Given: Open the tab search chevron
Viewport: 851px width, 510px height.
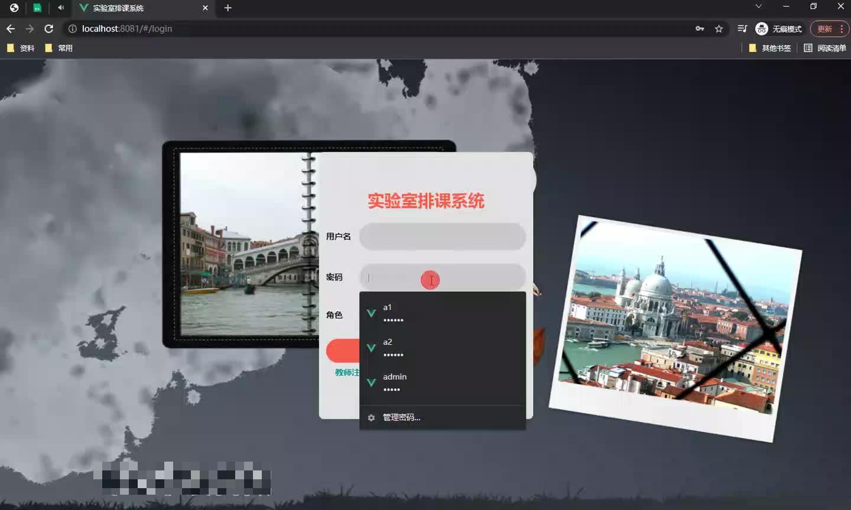Looking at the screenshot, I should pyautogui.click(x=758, y=6).
